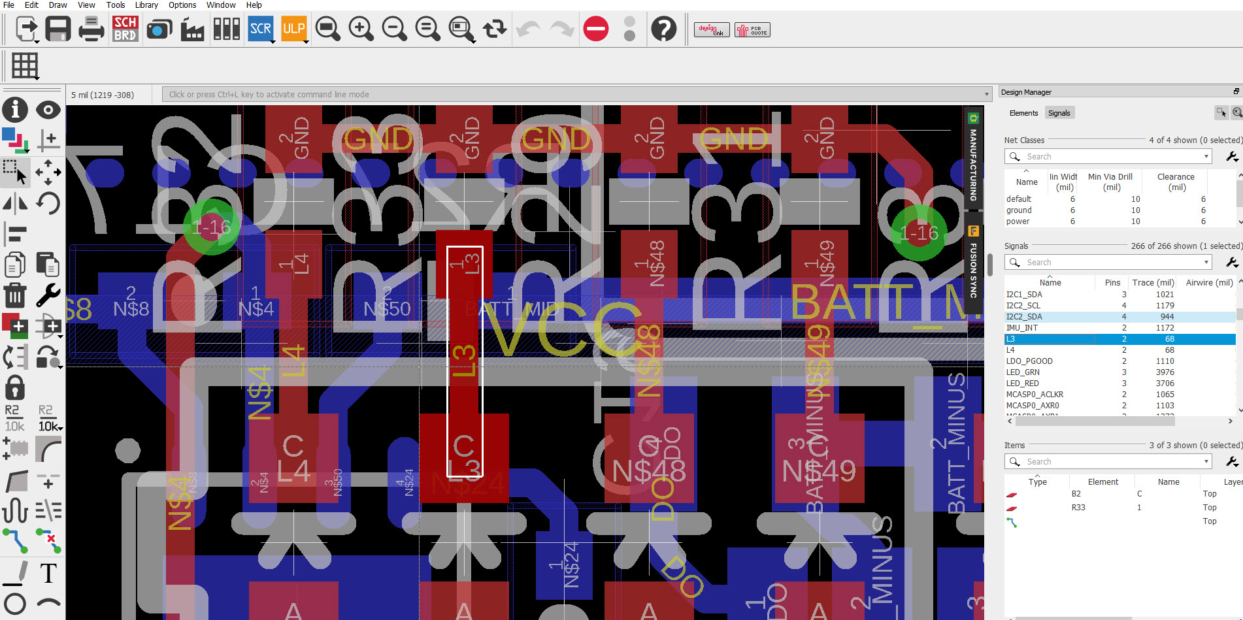Open the 10k value dropdown in the toolbar
The height and width of the screenshot is (620, 1243).
pos(61,428)
